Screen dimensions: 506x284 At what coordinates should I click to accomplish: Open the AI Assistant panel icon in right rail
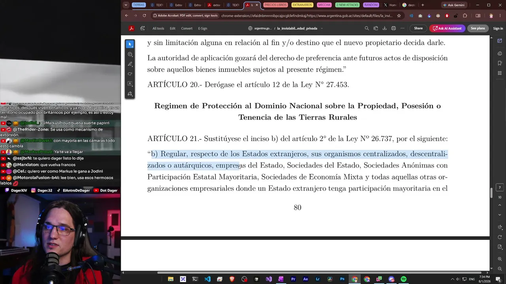(x=500, y=41)
